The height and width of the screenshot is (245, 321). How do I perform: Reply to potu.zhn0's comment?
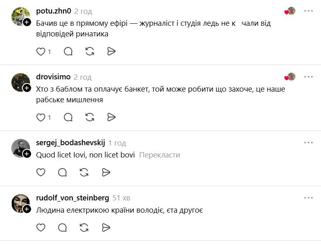68,52
